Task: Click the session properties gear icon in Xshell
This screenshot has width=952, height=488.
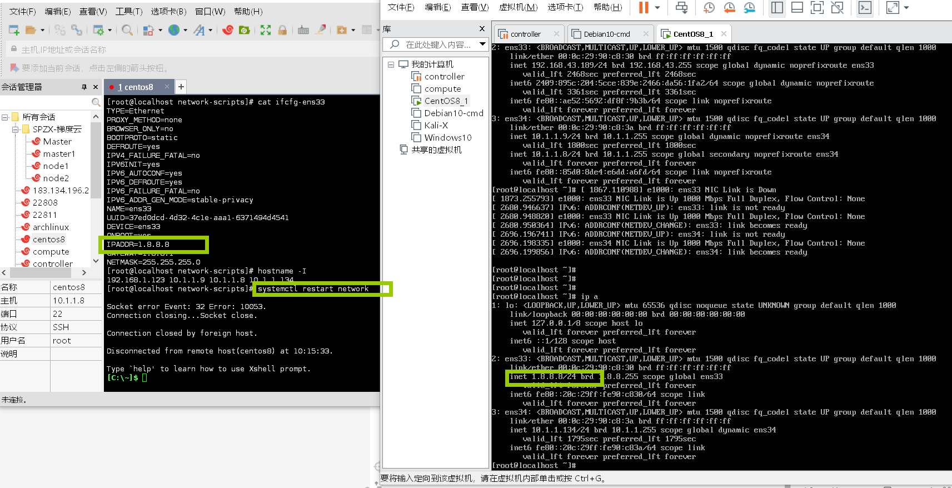Action: click(98, 30)
